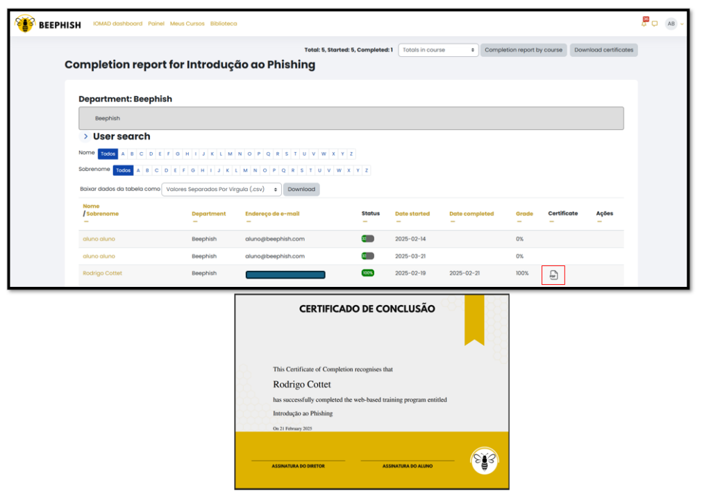Filter Sobrenome by letter A

click(138, 170)
